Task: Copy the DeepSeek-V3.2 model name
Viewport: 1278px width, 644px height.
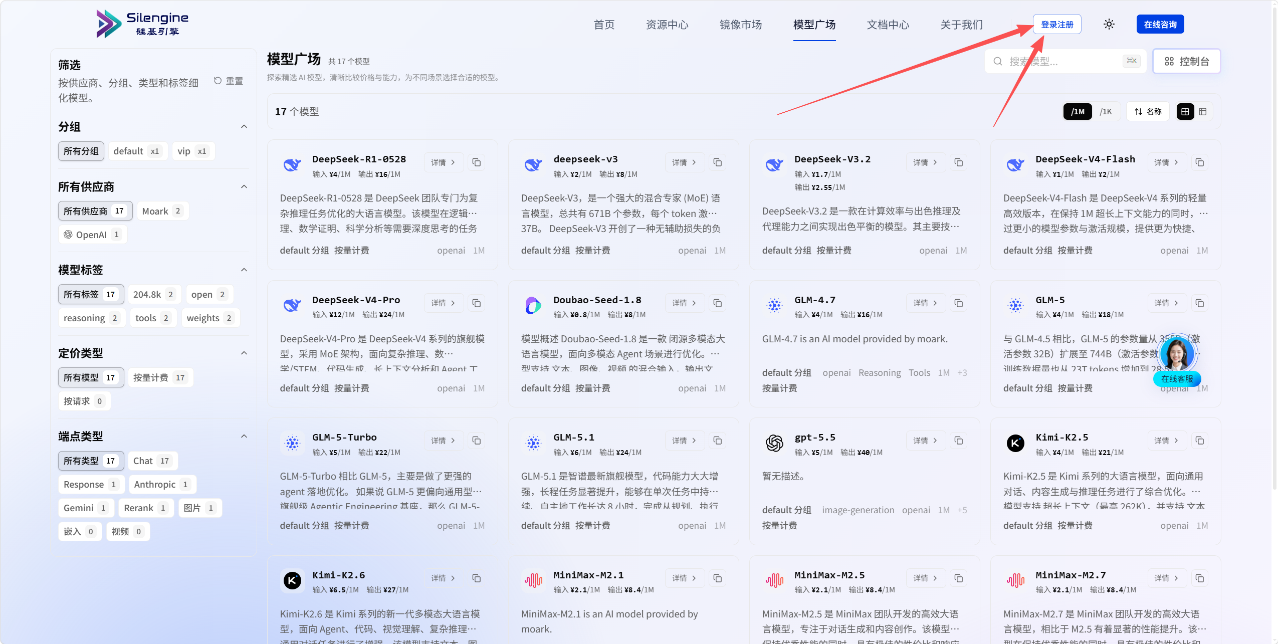Action: [x=958, y=162]
